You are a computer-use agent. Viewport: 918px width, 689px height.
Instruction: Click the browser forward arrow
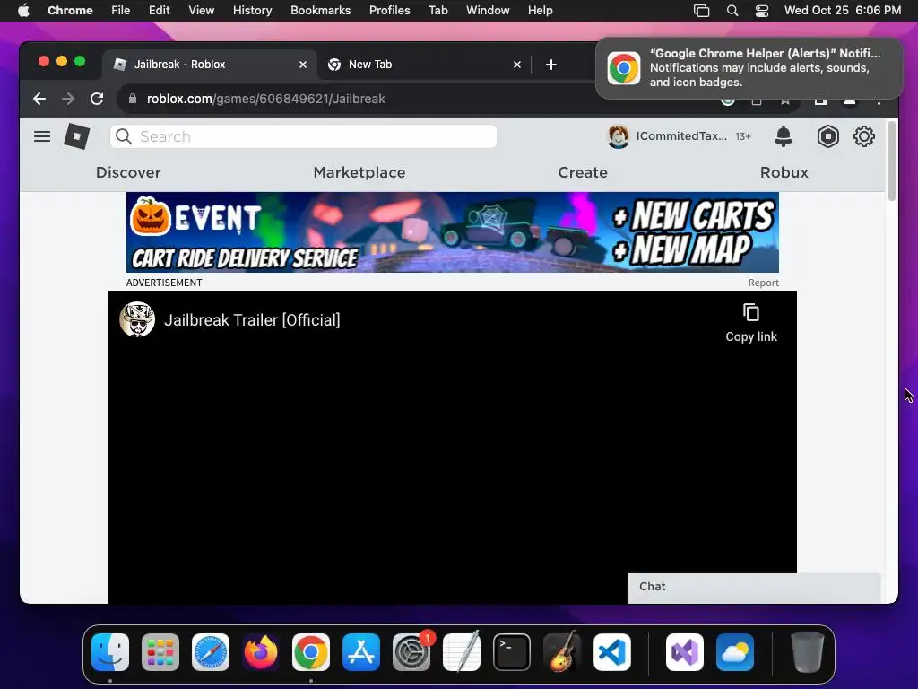(x=68, y=99)
